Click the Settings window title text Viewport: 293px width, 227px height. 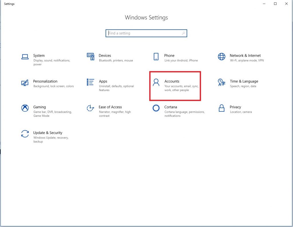[x=9, y=4]
